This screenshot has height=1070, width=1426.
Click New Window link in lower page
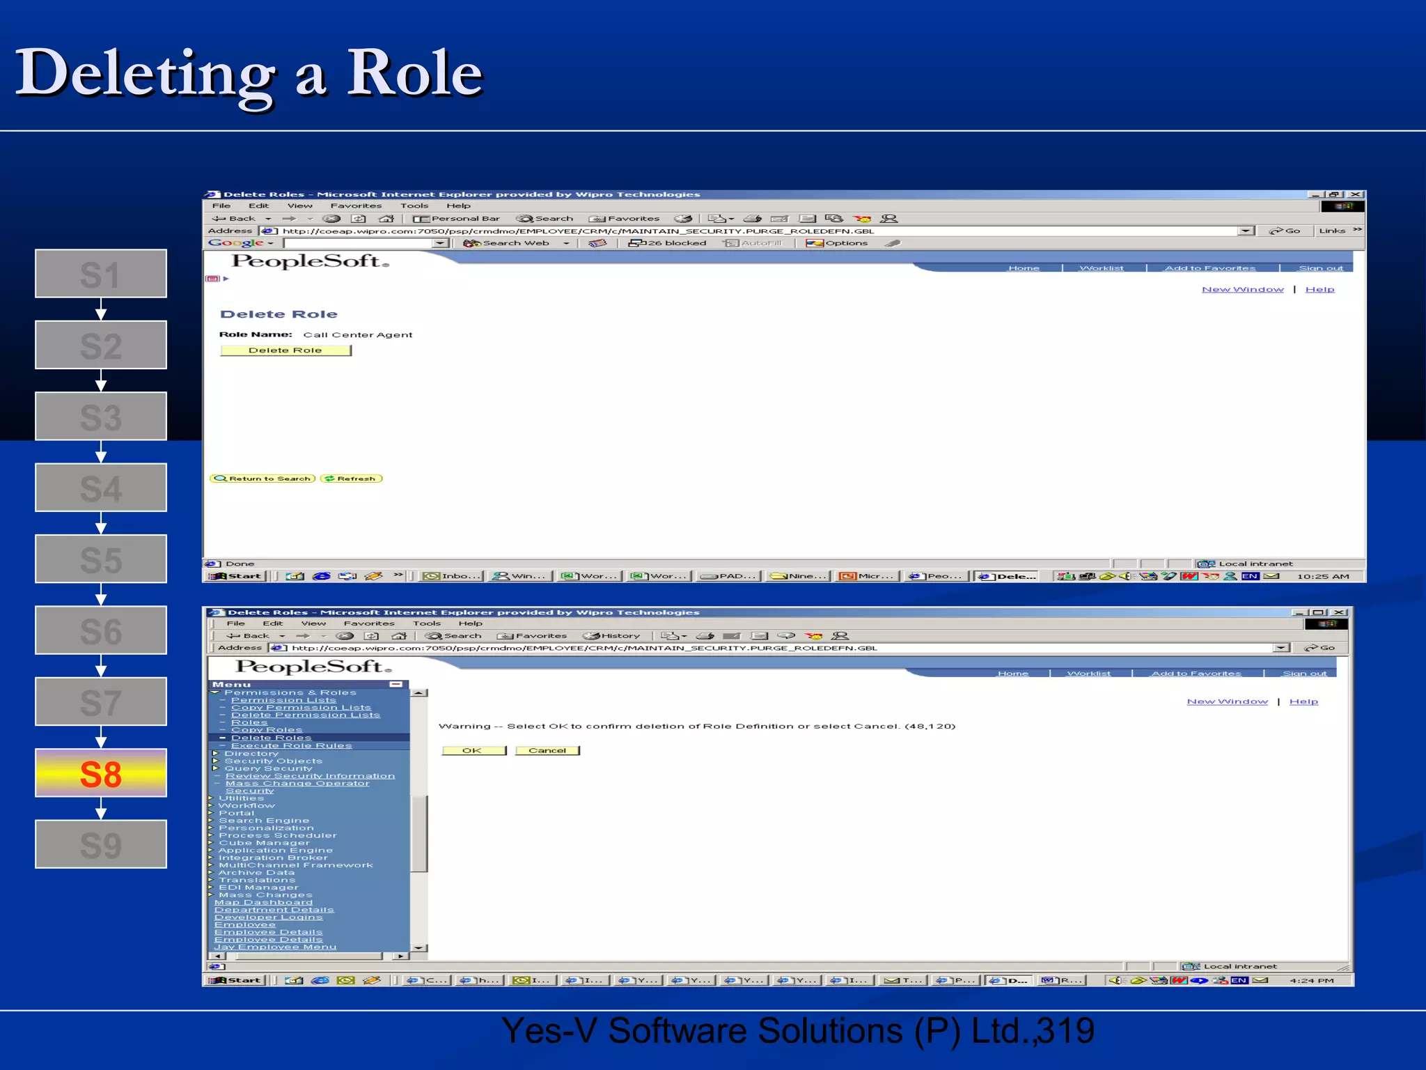[x=1228, y=701]
